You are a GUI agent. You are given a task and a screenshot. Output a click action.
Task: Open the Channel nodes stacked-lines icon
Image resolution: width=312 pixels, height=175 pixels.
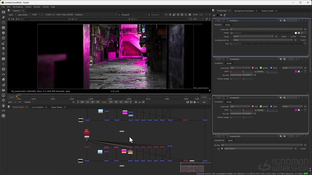[x=3, y=28]
